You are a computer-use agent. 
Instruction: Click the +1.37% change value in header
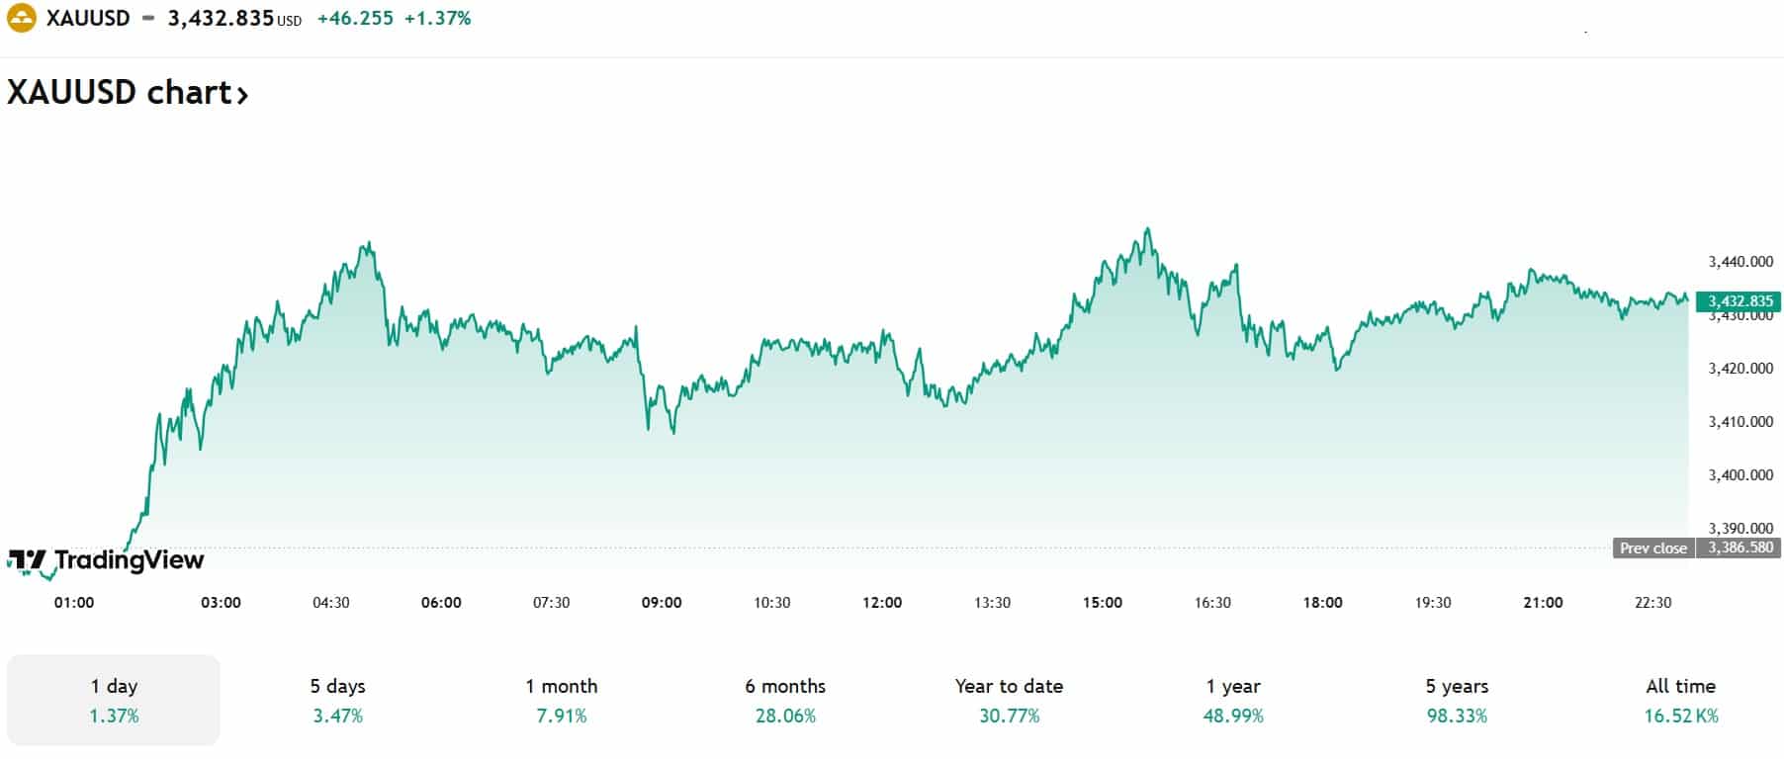coord(437,18)
